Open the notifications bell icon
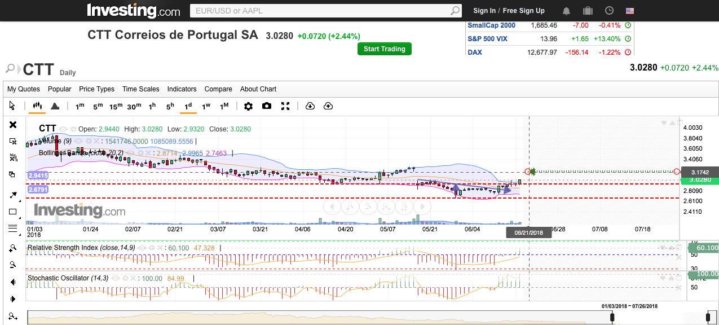Screen dimensions: 719x325 pyautogui.click(x=566, y=11)
